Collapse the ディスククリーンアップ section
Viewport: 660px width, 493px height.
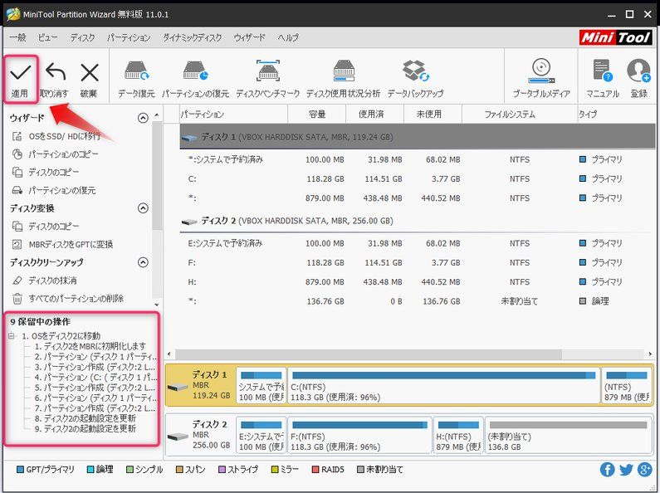[x=143, y=262]
